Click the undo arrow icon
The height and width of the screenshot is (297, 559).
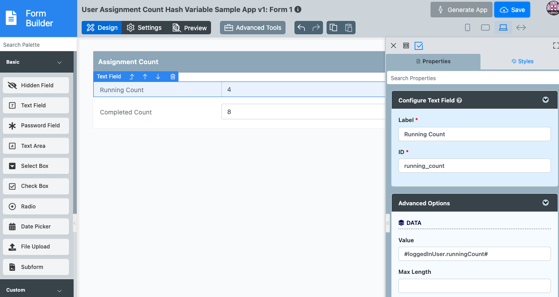302,28
